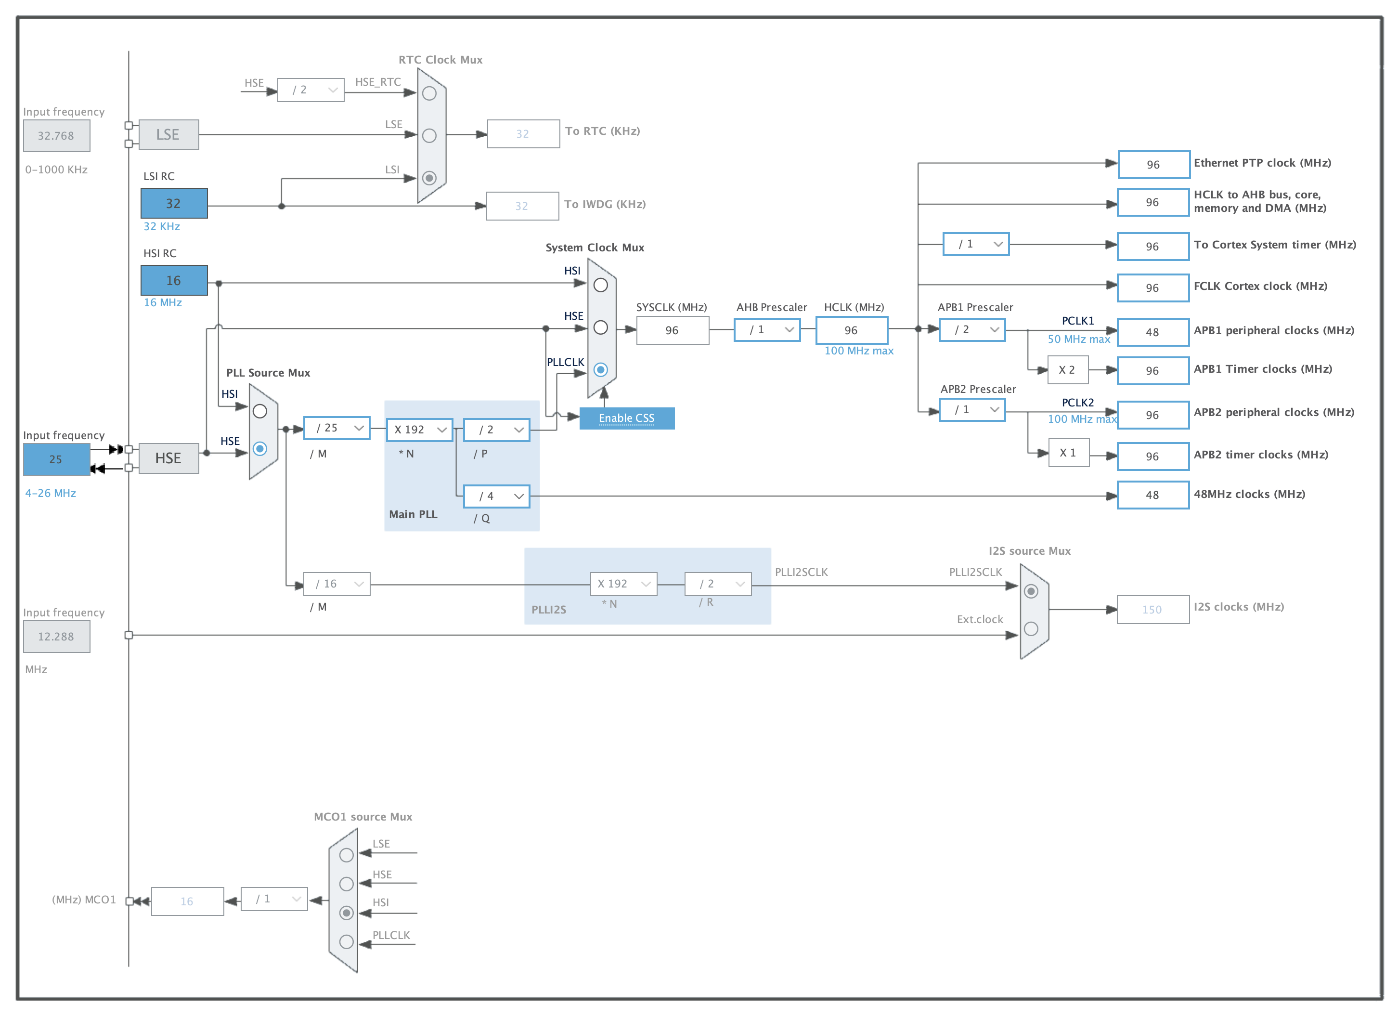Click the APB2 peripheral clocks value box
The height and width of the screenshot is (1018, 1398).
coord(1153,416)
